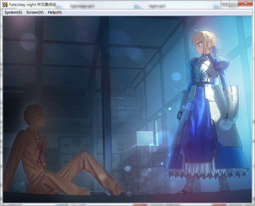The height and width of the screenshot is (206, 255).
Task: Open the Help(H) menu
Action: click(54, 12)
